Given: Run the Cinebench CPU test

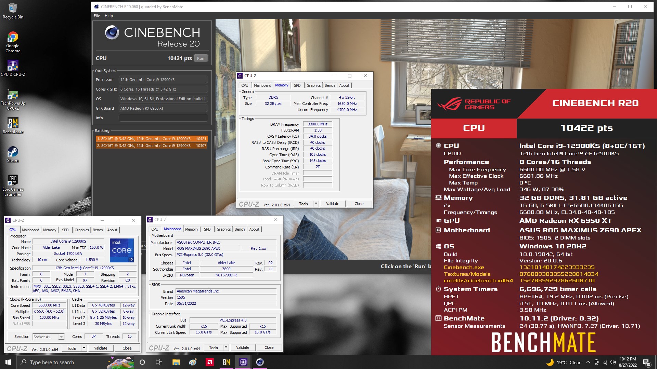Looking at the screenshot, I should (x=201, y=58).
